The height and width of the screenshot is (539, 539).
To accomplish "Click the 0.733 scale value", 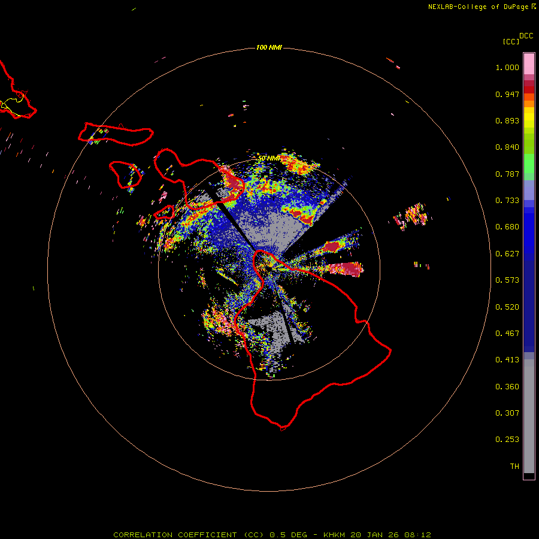I will pyautogui.click(x=507, y=201).
